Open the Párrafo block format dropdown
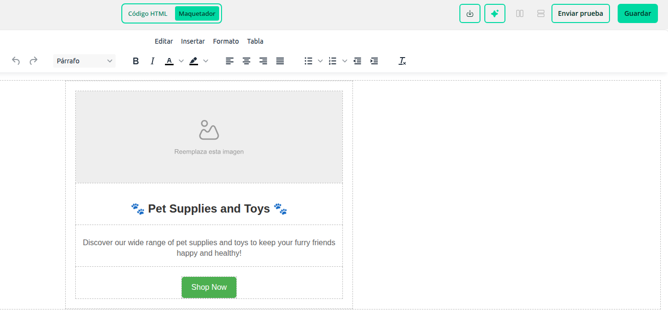The width and height of the screenshot is (668, 333). click(x=84, y=61)
